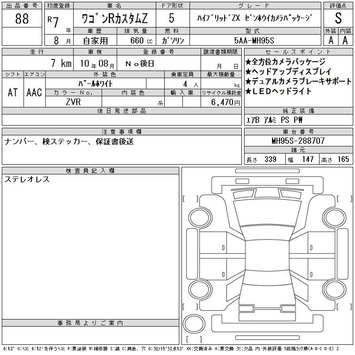The height and width of the screenshot is (355, 355).
Task: Click the 検査員記入欄 header
Action: click(x=91, y=171)
